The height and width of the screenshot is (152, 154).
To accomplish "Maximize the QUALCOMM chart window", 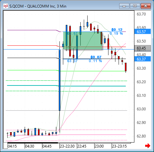I will point(135,6).
